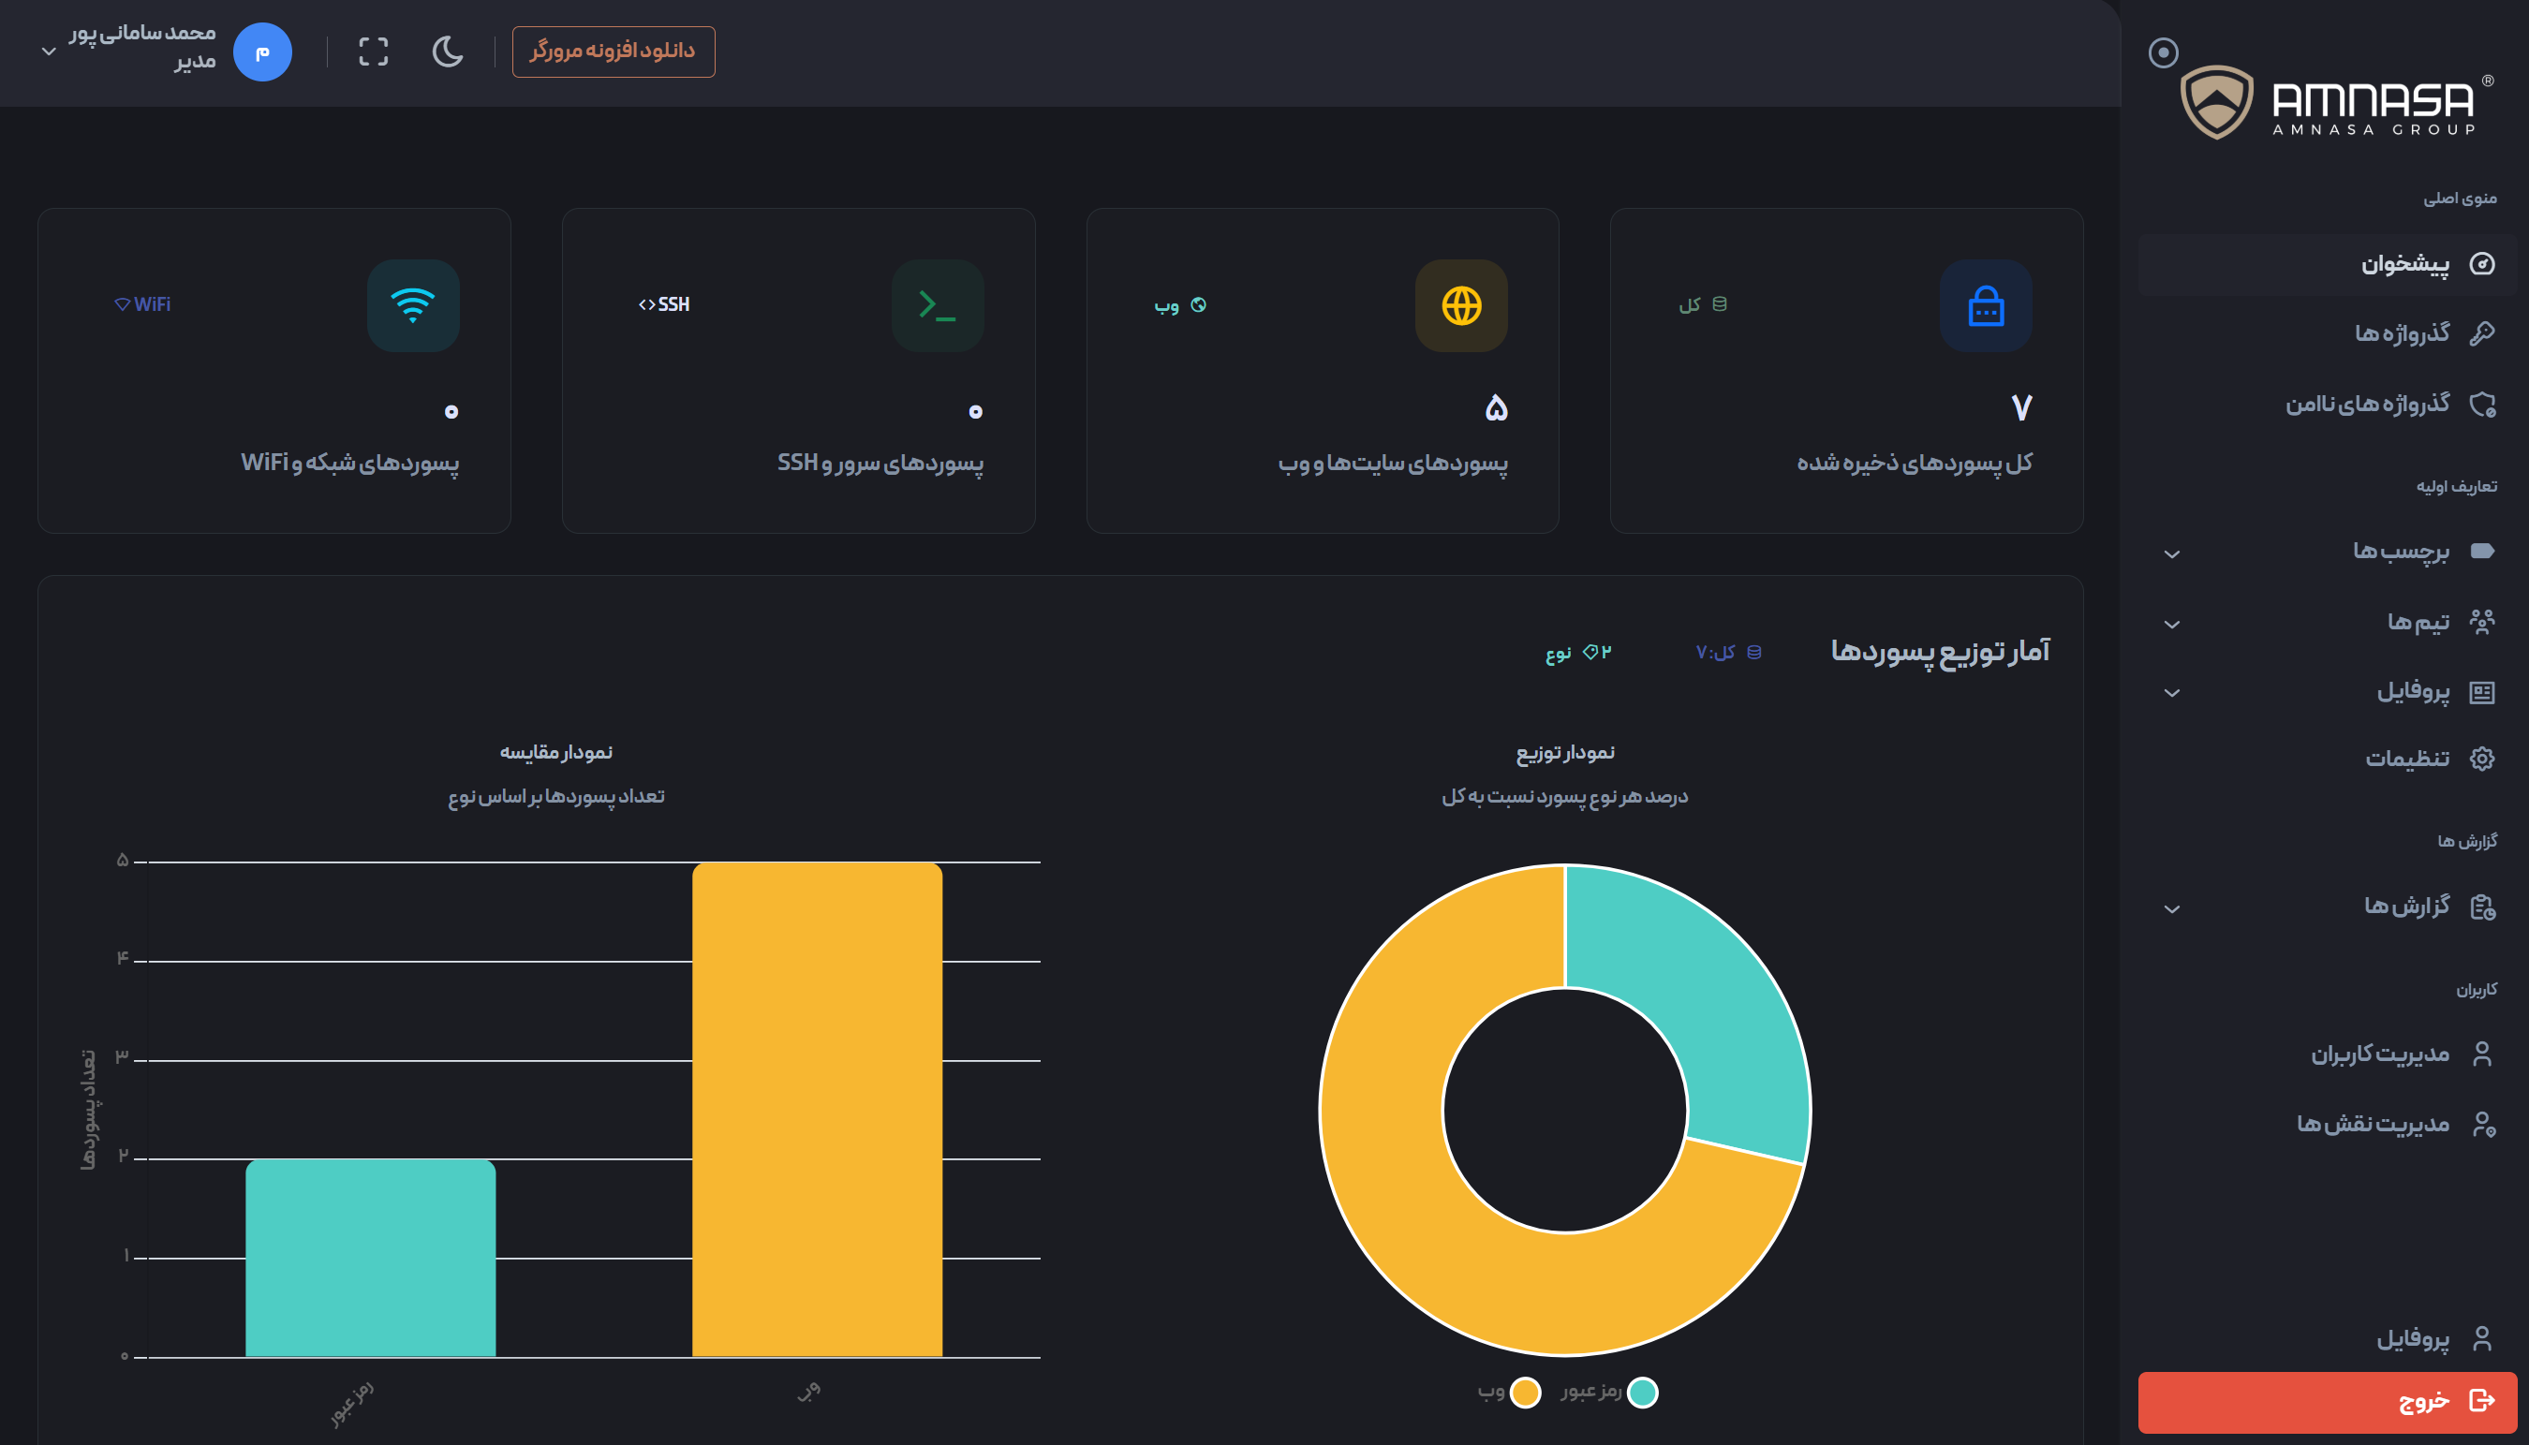Screen dimensions: 2529x1445
Task: Click the وب badge in the web card
Action: (1180, 304)
